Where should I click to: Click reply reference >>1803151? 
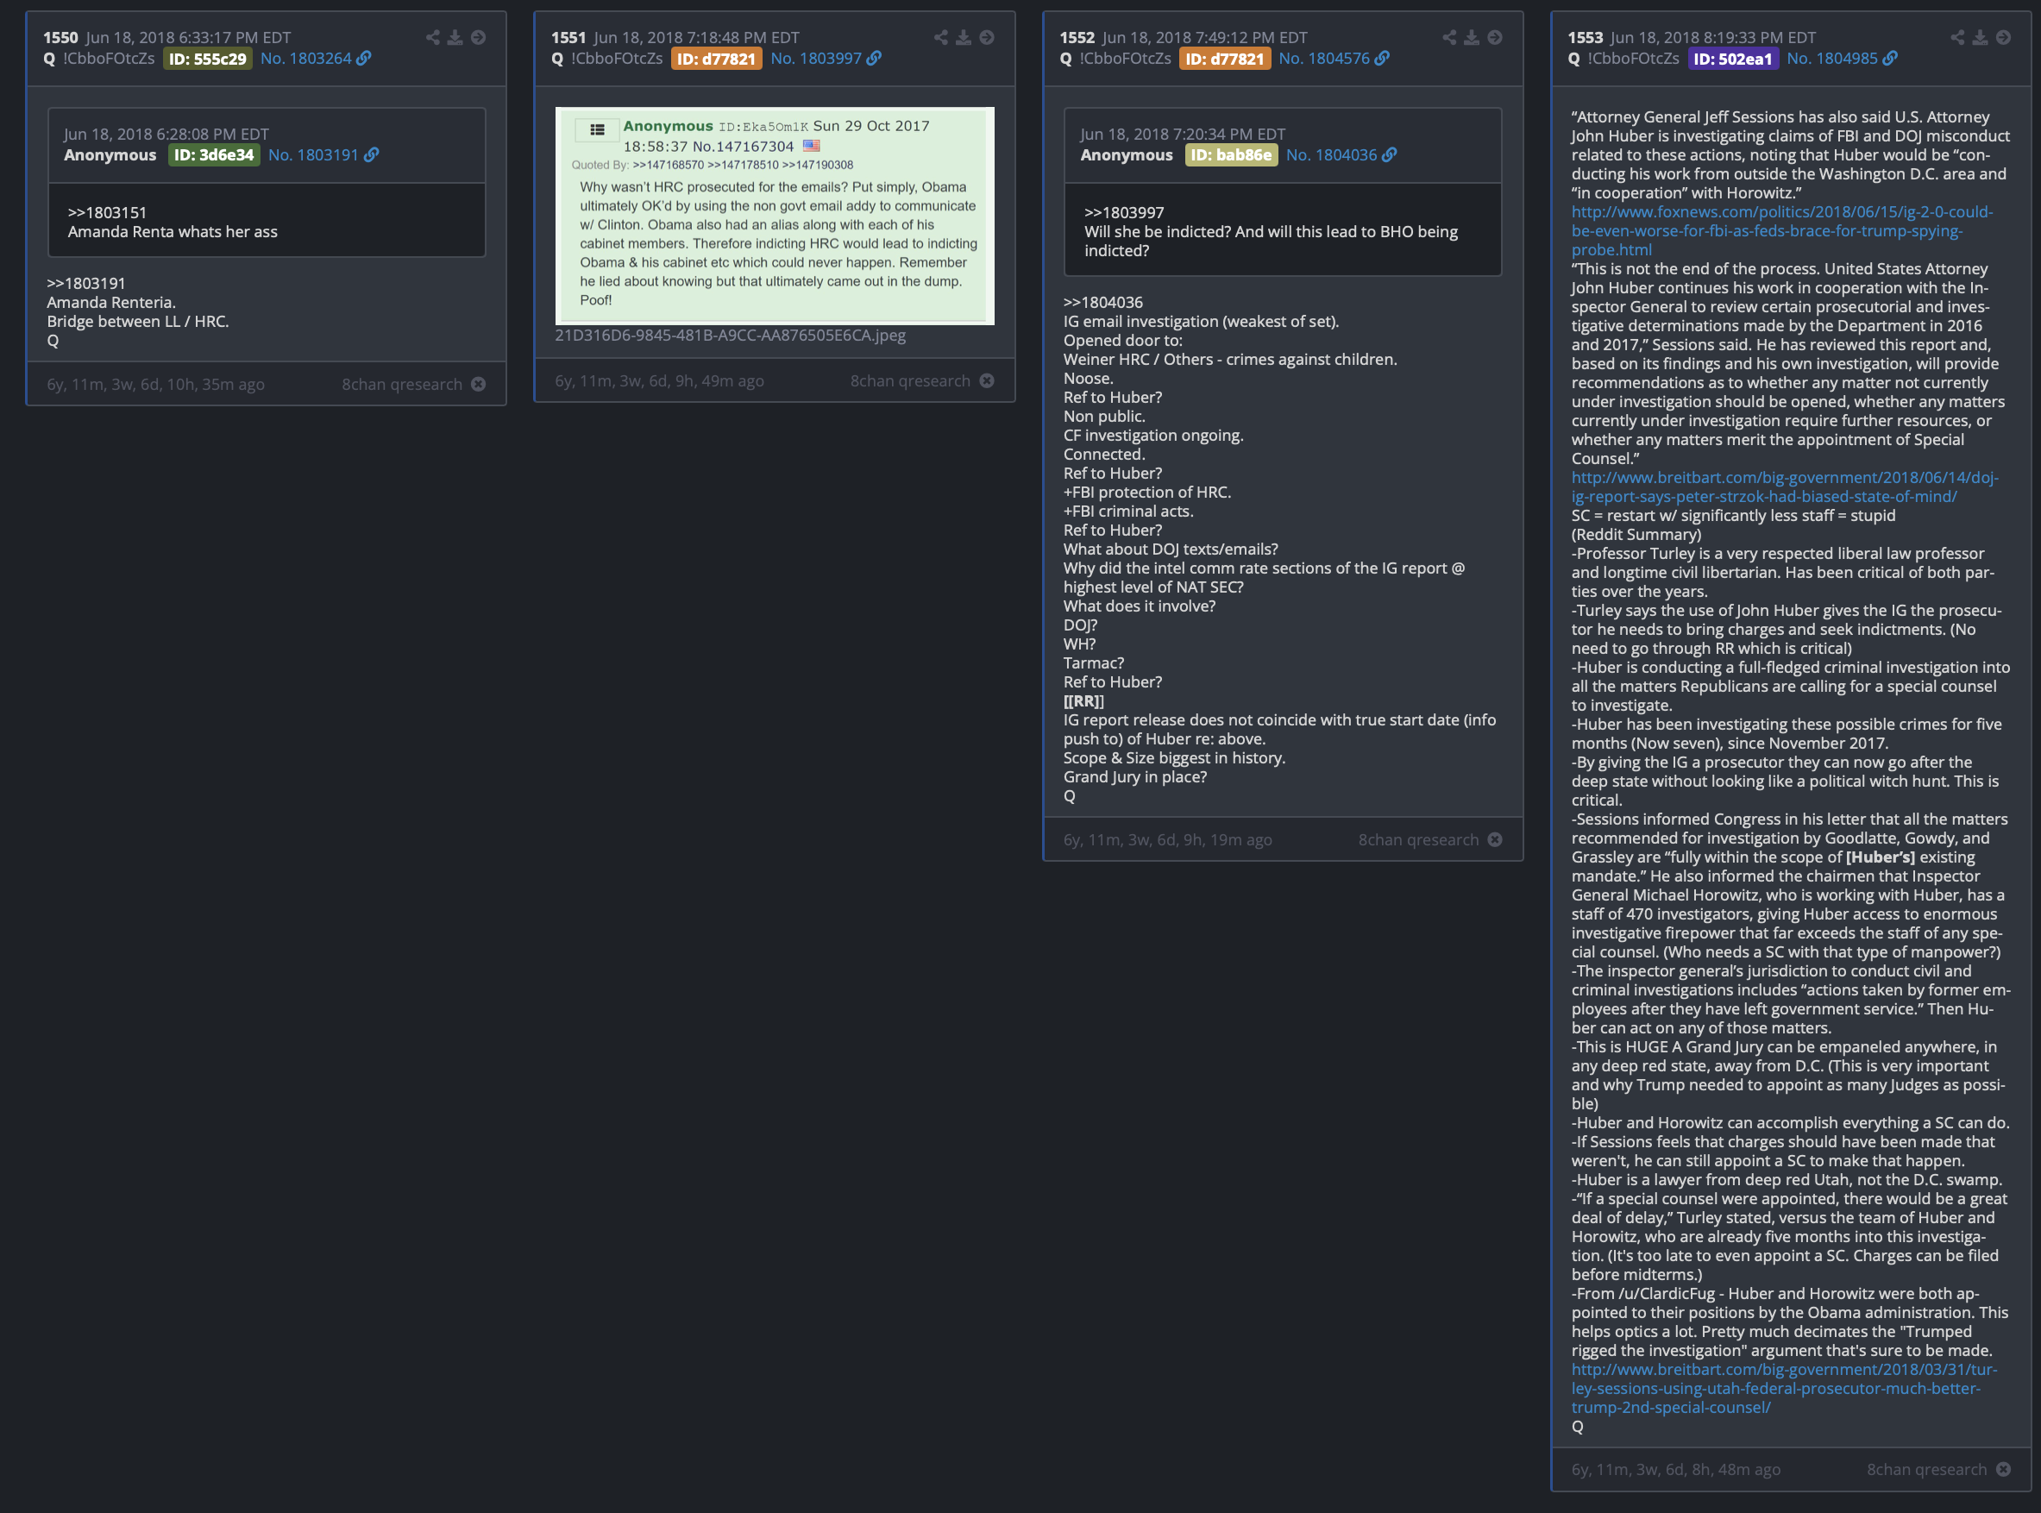coord(107,212)
